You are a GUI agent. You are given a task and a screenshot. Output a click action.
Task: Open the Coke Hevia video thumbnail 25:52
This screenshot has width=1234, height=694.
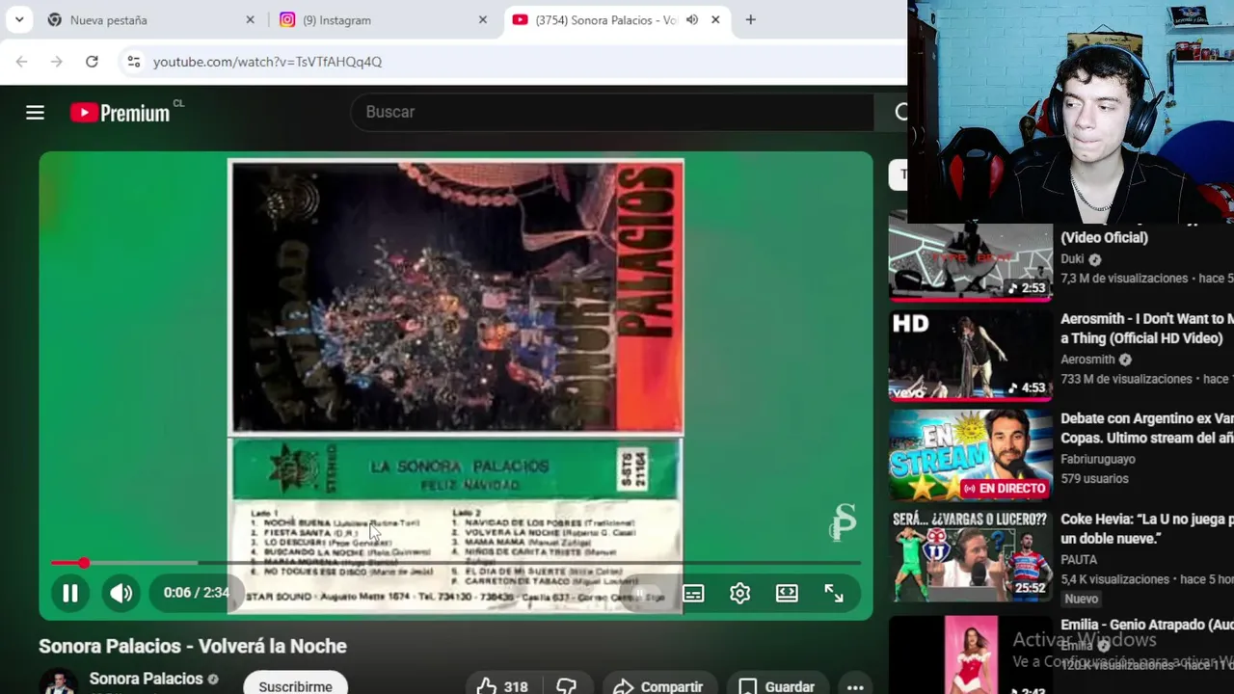pyautogui.click(x=970, y=556)
